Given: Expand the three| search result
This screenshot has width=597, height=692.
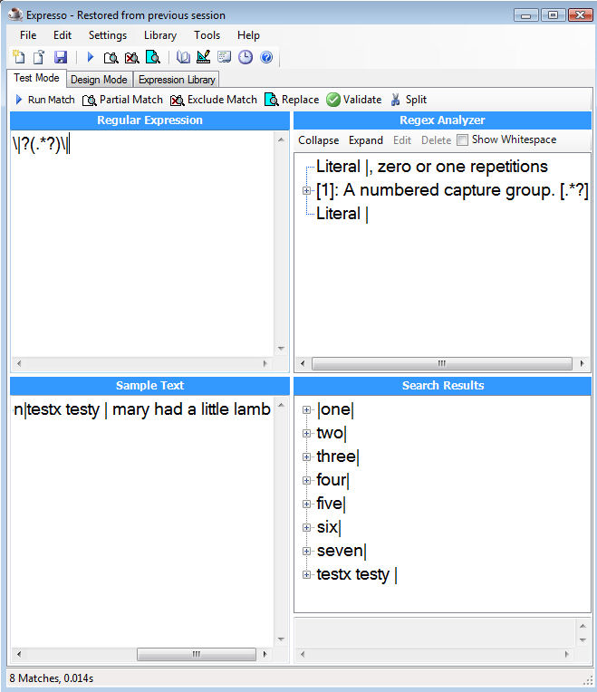Looking at the screenshot, I should [307, 457].
